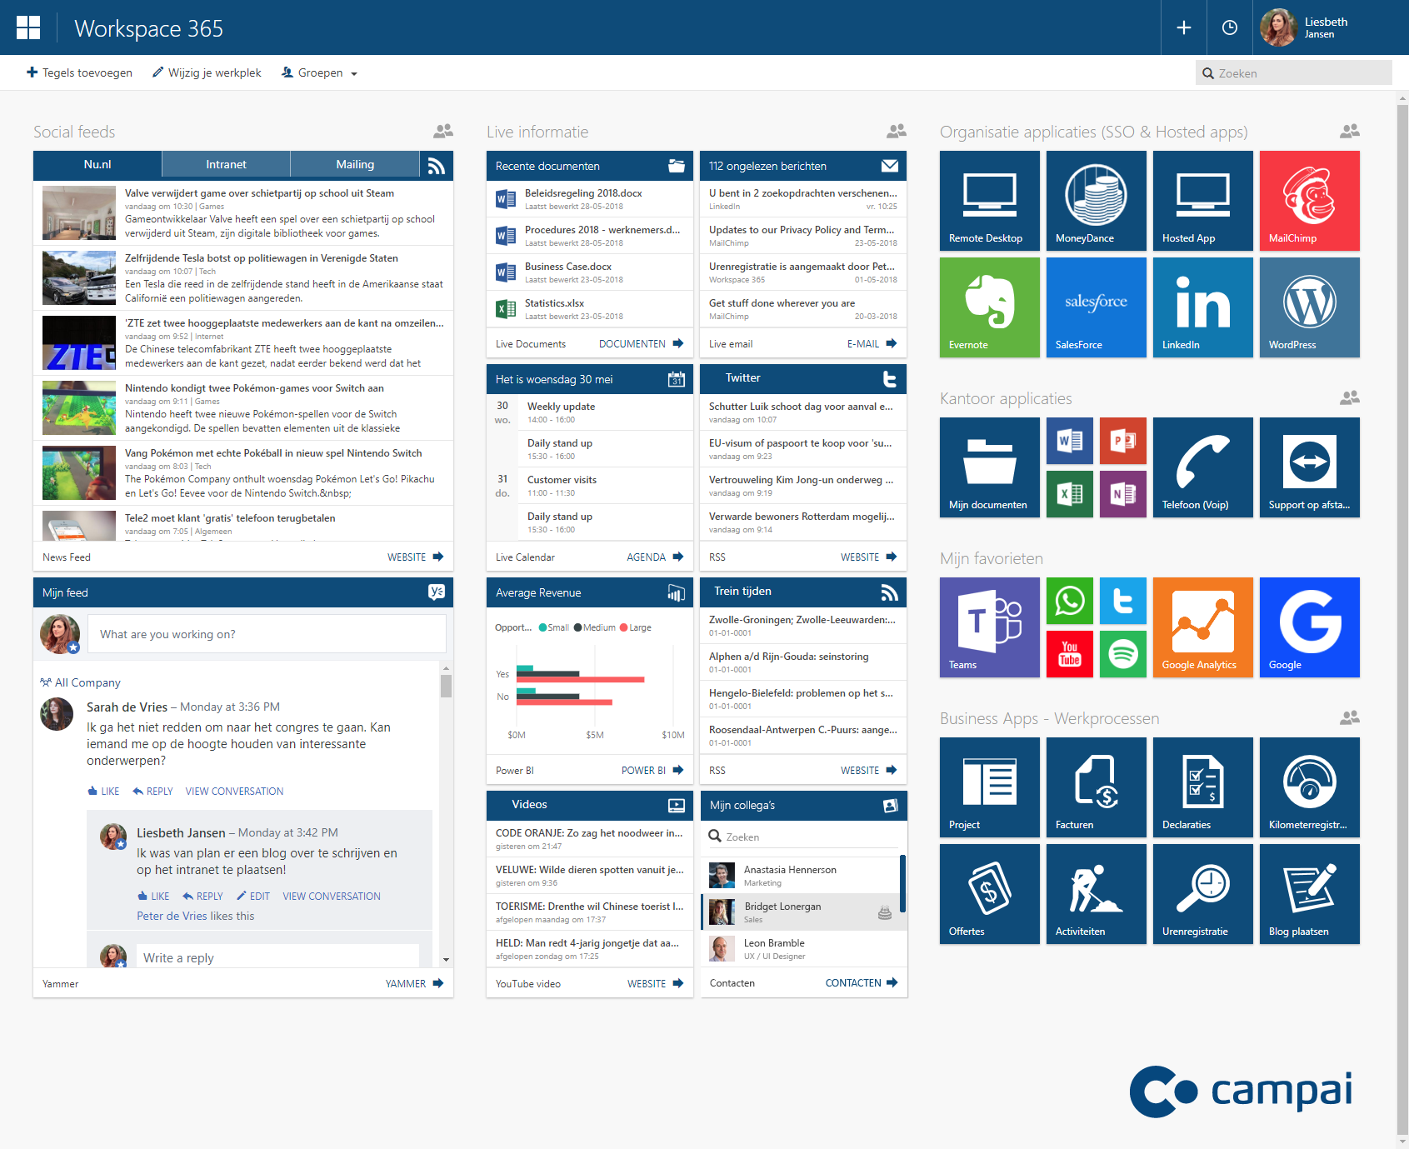Like Sarah de Vries's post
1409x1149 pixels.
[104, 792]
